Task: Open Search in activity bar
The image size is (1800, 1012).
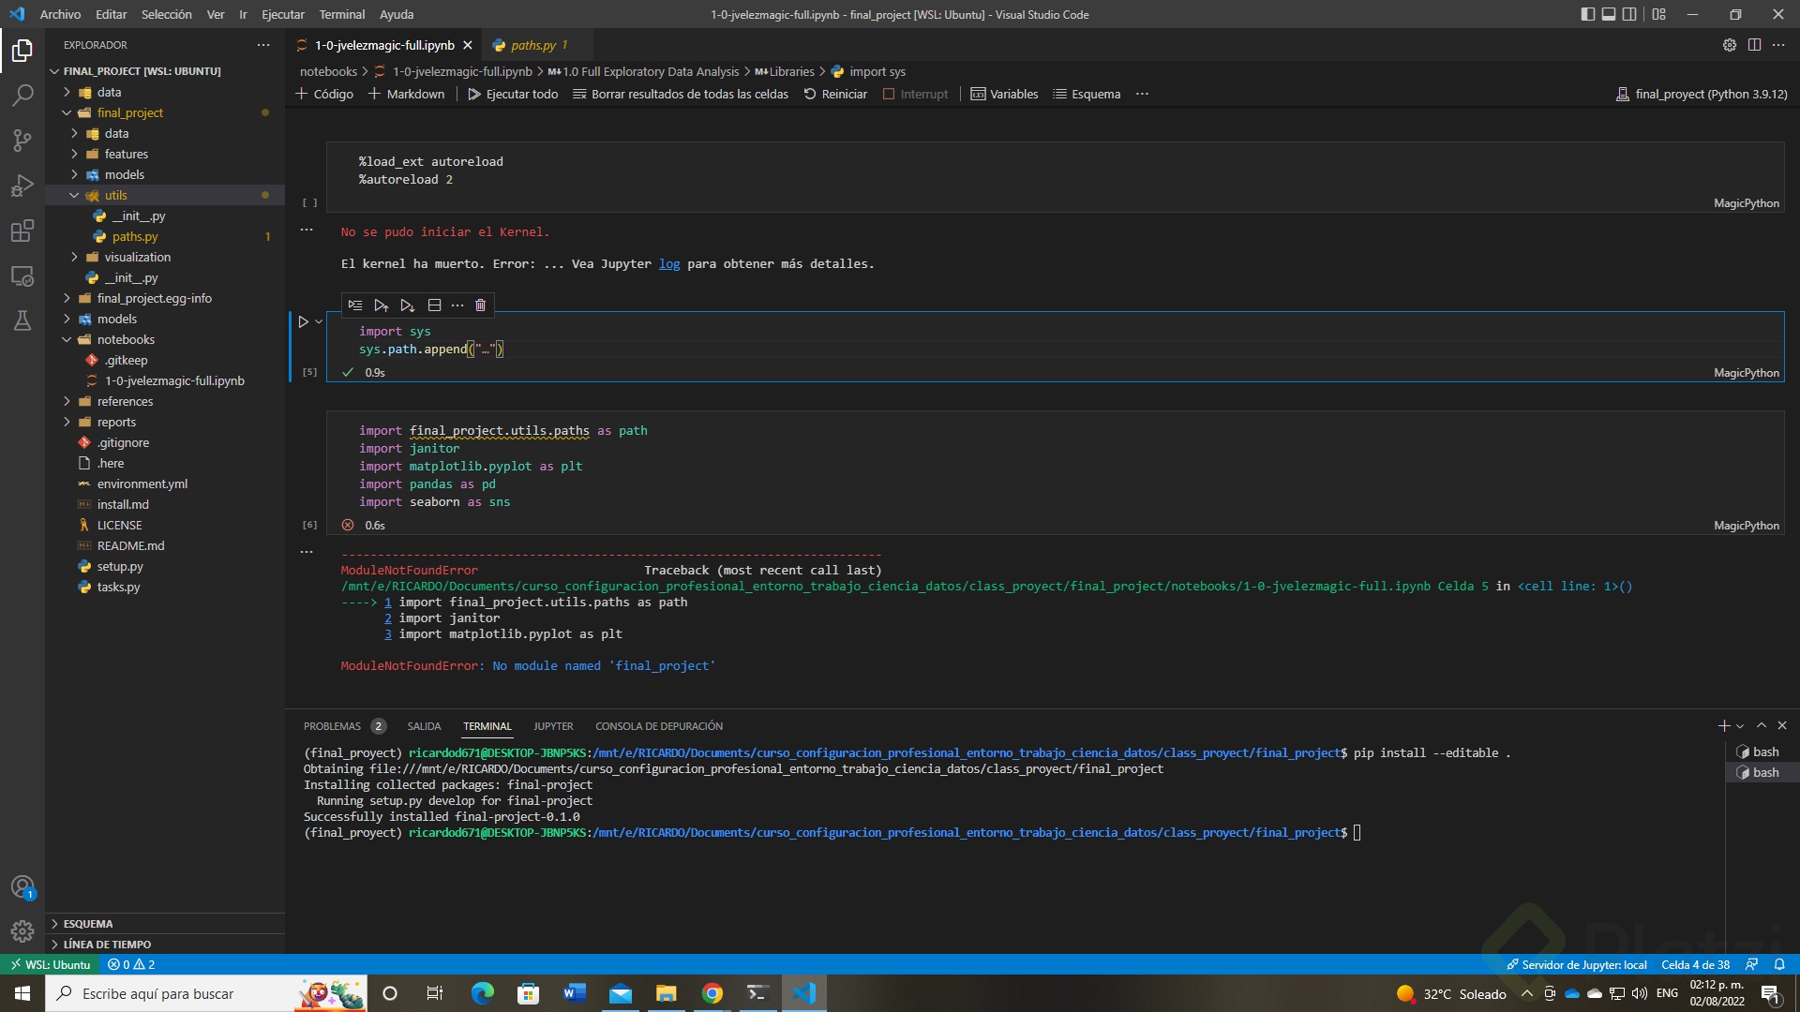Action: click(x=22, y=96)
